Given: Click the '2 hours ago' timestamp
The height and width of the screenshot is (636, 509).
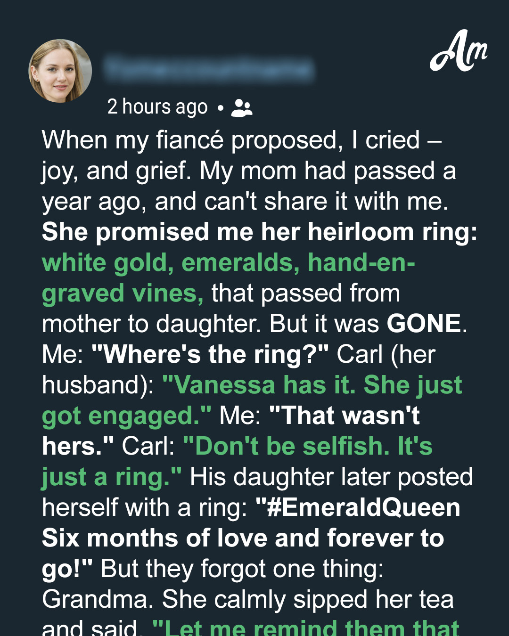Looking at the screenshot, I should [x=157, y=107].
